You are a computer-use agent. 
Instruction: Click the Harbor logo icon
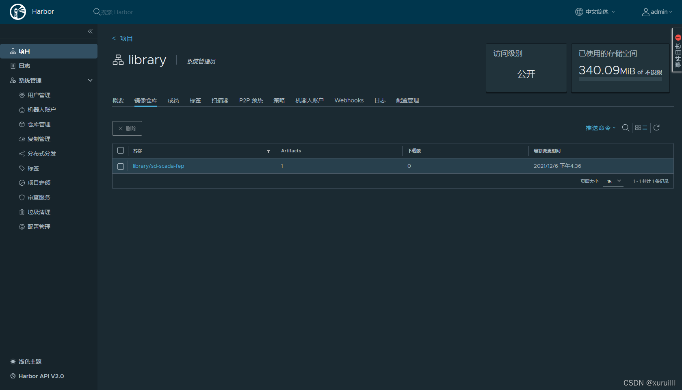(18, 12)
